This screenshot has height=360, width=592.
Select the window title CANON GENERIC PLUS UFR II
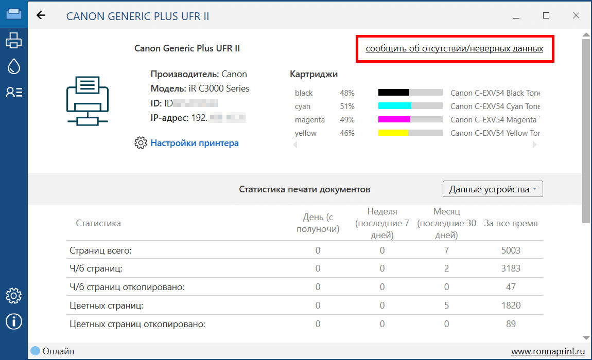tap(137, 16)
